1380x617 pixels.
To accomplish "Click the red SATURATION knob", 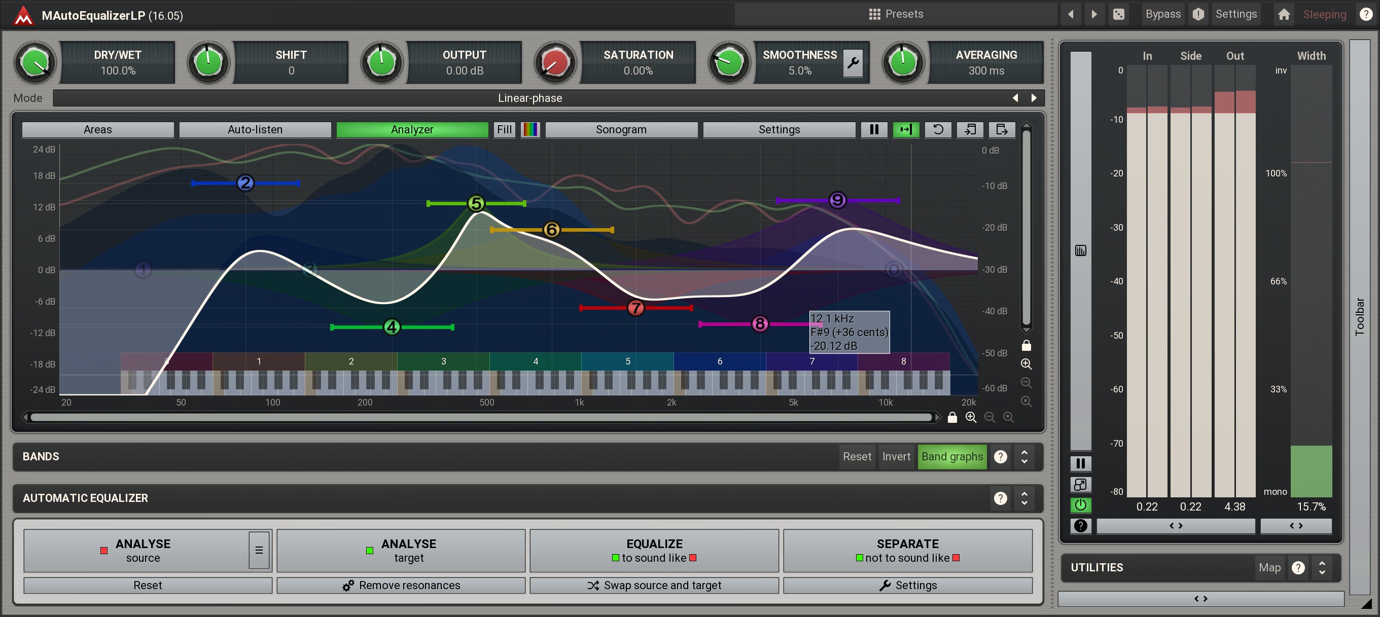I will [555, 62].
